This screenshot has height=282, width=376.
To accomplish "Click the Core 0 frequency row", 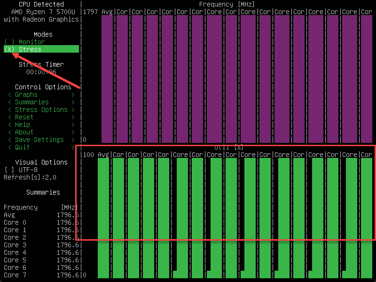I will (x=41, y=222).
